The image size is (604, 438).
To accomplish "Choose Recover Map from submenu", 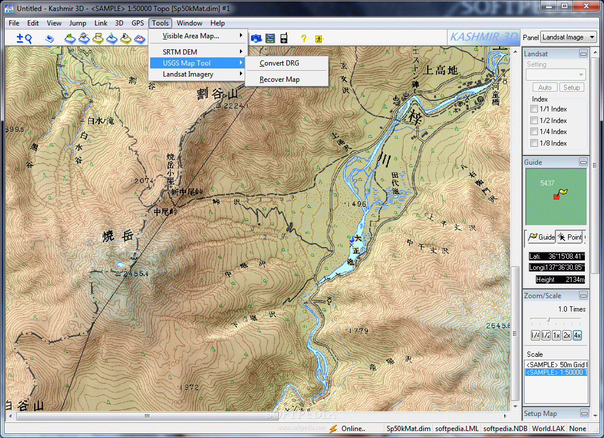I will pyautogui.click(x=286, y=79).
